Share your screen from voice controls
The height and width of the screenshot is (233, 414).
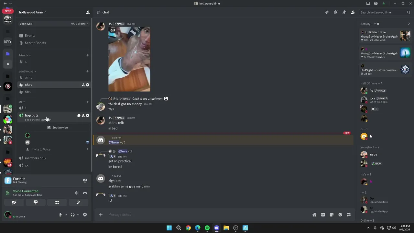pyautogui.click(x=36, y=202)
